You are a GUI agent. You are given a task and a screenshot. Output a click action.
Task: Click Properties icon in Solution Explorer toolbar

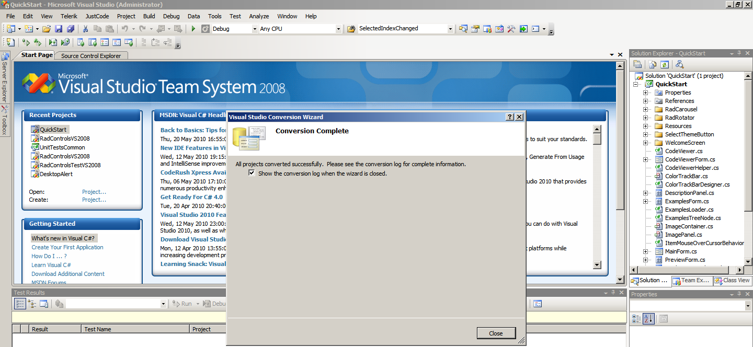click(637, 64)
